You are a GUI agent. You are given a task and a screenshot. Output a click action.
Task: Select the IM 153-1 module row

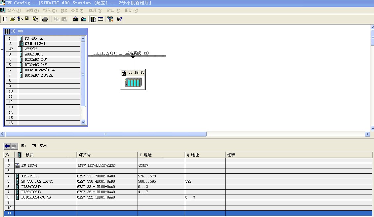(x=188, y=165)
